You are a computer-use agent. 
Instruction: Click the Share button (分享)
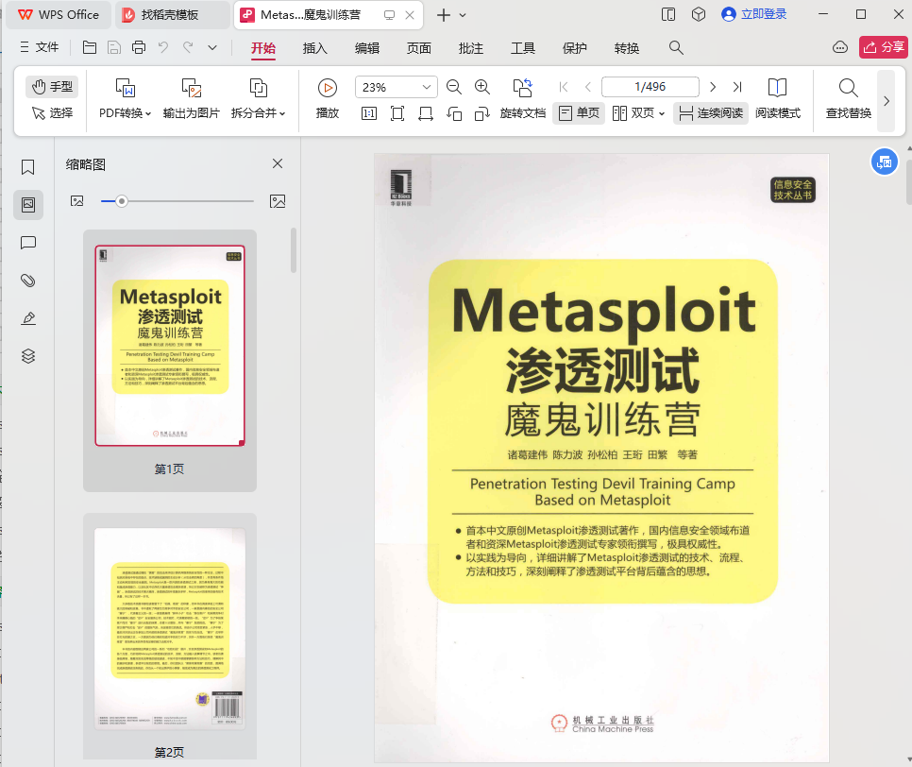[883, 47]
